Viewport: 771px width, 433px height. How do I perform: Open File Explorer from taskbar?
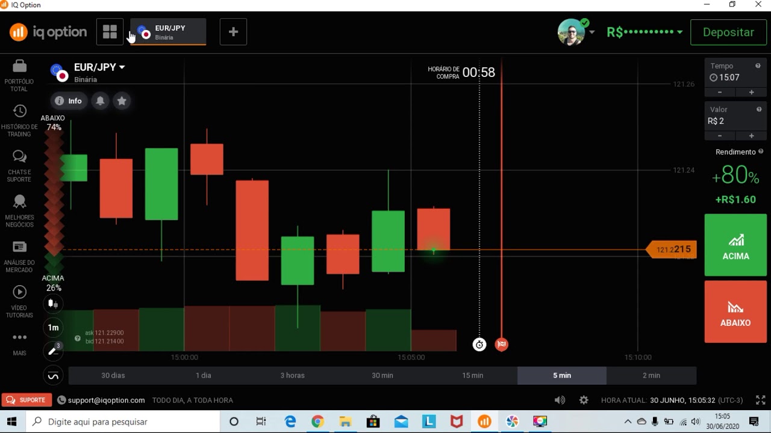click(x=345, y=422)
